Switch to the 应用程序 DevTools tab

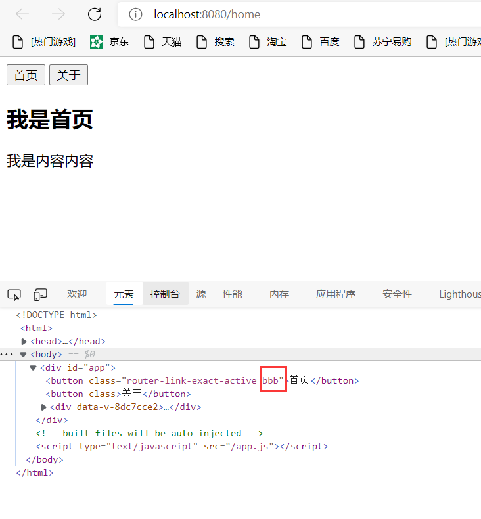336,294
